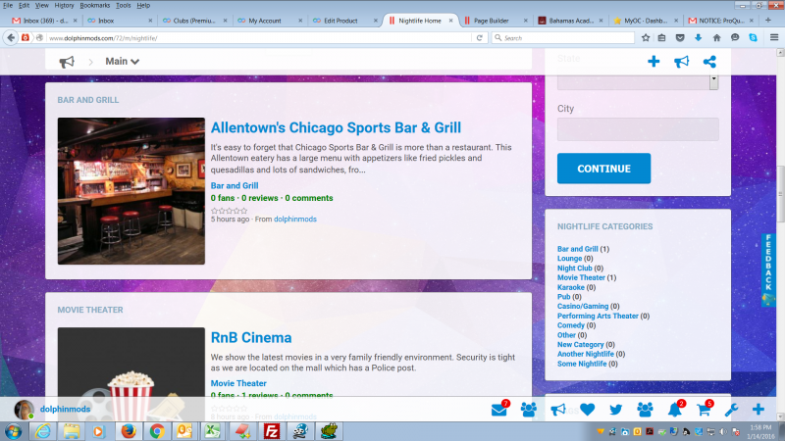Viewport: 785px width, 441px height.
Task: Open the Some Nightlife category link
Action: [582, 364]
